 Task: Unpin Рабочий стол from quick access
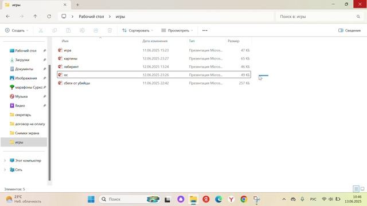pyautogui.click(x=45, y=51)
